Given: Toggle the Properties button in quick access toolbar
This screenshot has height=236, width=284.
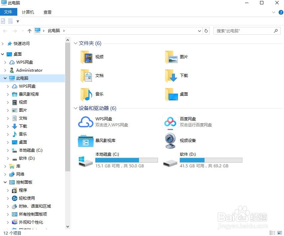Looking at the screenshot, I should click(x=3, y=21).
